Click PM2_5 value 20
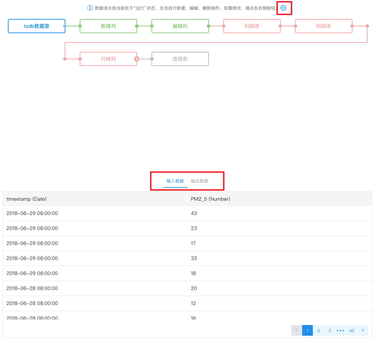This screenshot has width=375, height=340. click(194, 288)
